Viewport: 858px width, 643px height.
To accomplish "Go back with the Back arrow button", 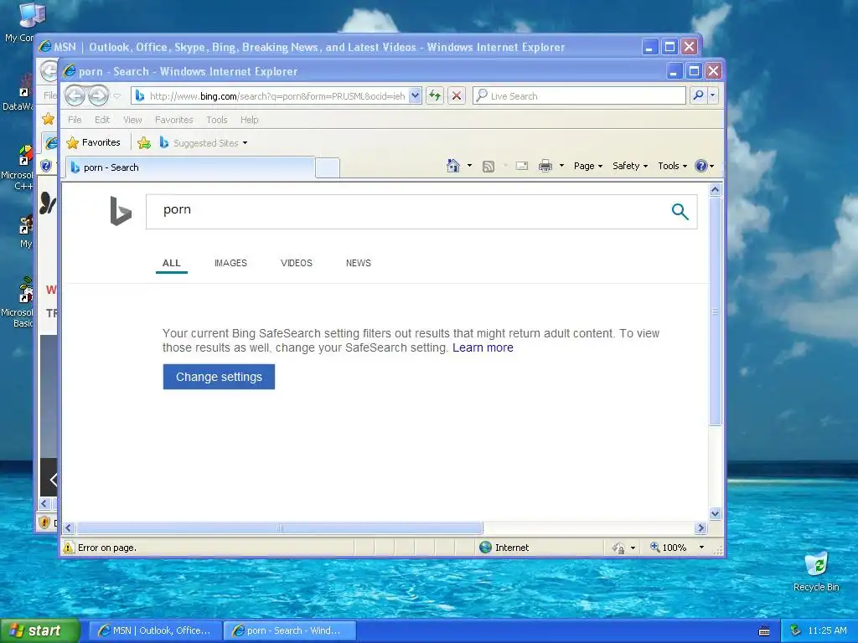I will click(75, 96).
